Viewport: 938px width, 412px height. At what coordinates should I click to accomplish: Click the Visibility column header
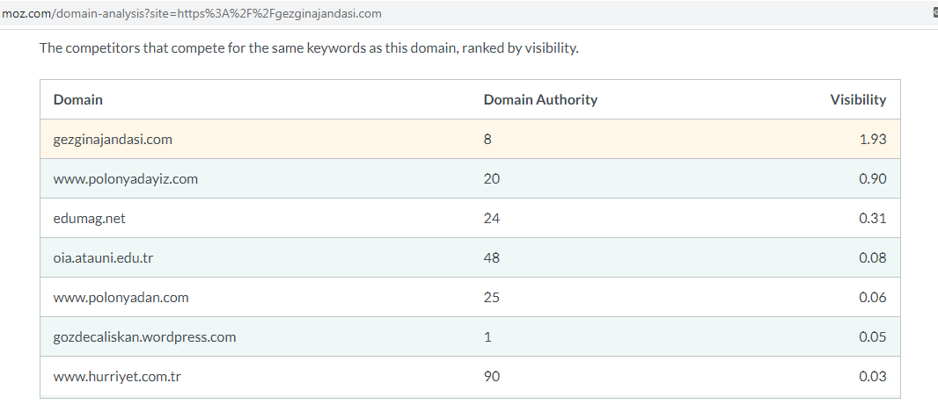pos(858,100)
